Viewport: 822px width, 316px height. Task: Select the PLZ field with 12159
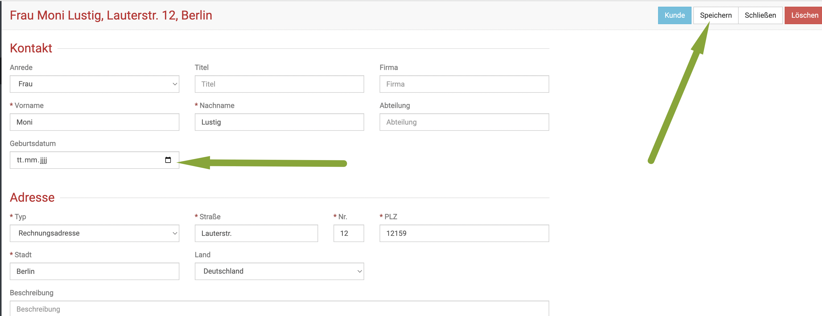click(464, 233)
